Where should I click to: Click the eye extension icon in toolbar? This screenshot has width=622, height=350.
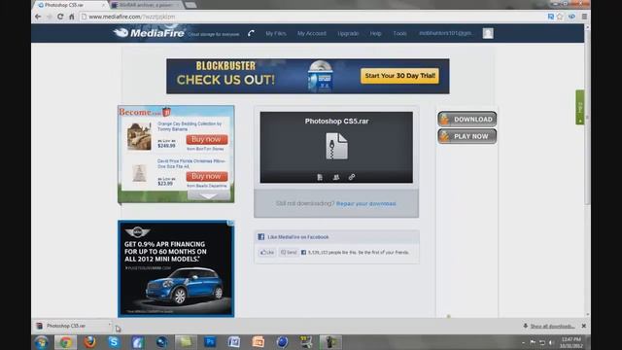[x=571, y=17]
